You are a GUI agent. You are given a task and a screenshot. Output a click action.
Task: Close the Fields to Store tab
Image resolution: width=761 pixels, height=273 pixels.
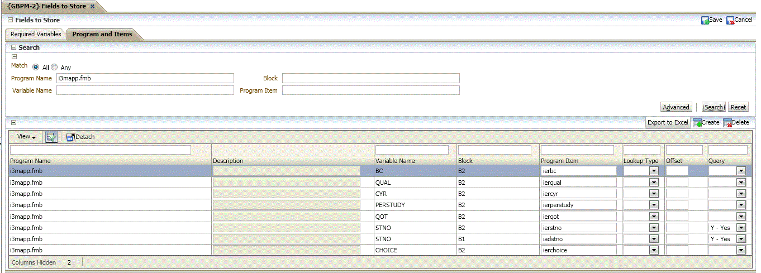point(92,6)
